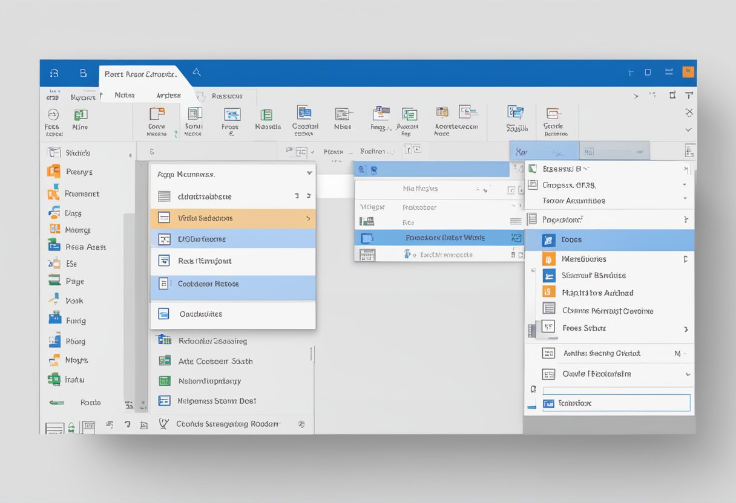Open the Oowle Flsoiarsim dropdown chevron
The width and height of the screenshot is (736, 503).
click(688, 374)
